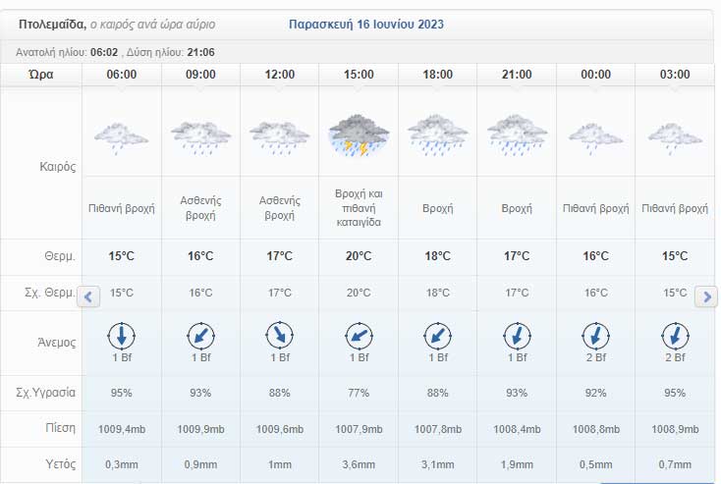This screenshot has height=484, width=721.
Task: Click the Θερμ. row label
Action: pos(60,256)
